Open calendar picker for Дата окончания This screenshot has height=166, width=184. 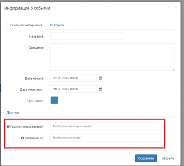point(101,89)
